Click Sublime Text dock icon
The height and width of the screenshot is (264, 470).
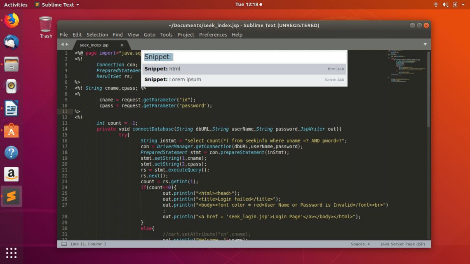click(12, 196)
